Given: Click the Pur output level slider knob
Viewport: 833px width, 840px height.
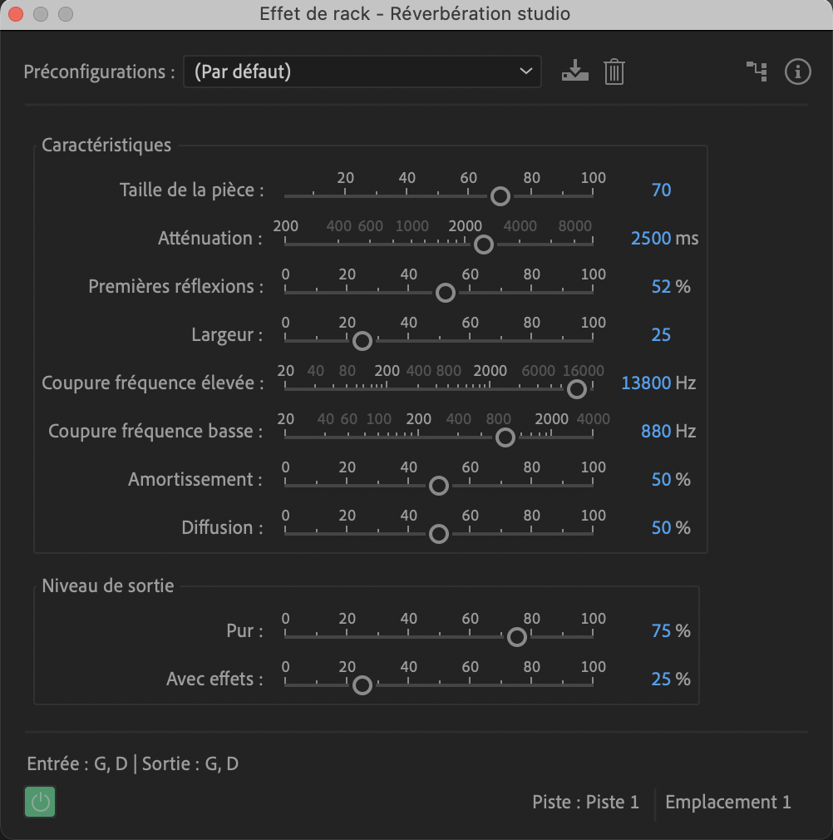Looking at the screenshot, I should (517, 637).
